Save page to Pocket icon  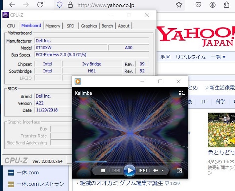tap(198, 5)
